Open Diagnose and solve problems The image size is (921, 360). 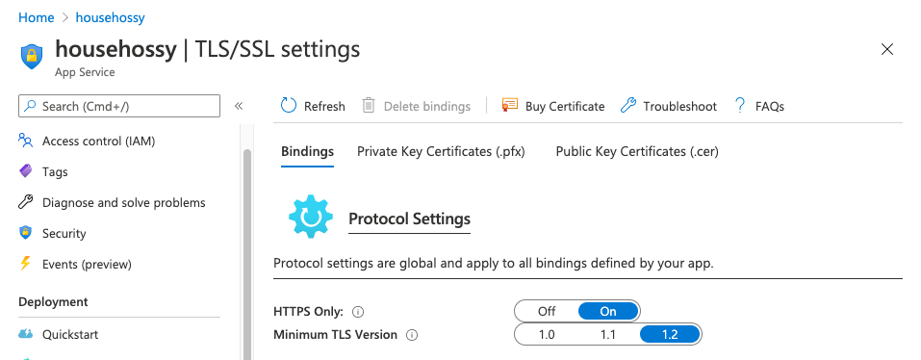[124, 202]
